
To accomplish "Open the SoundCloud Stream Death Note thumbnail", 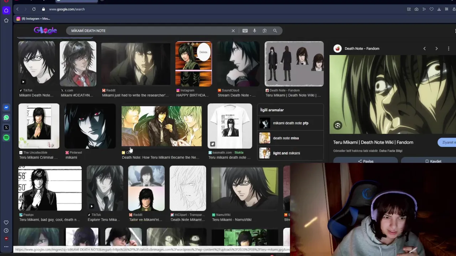I will click(238, 64).
